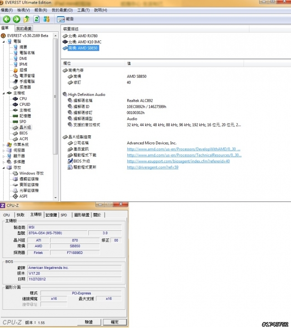This screenshot has width=291, height=328.
Task: Select EVEREST v5.50.2169 Beta root node
Action: (x=28, y=35)
